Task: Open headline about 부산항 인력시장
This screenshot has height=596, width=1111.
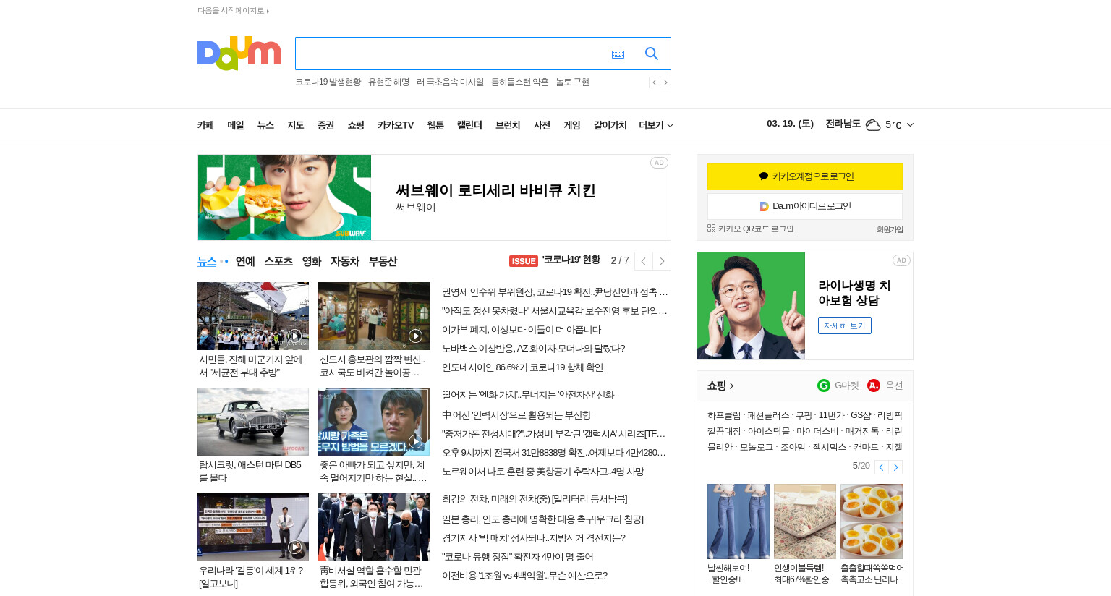Action: point(516,415)
